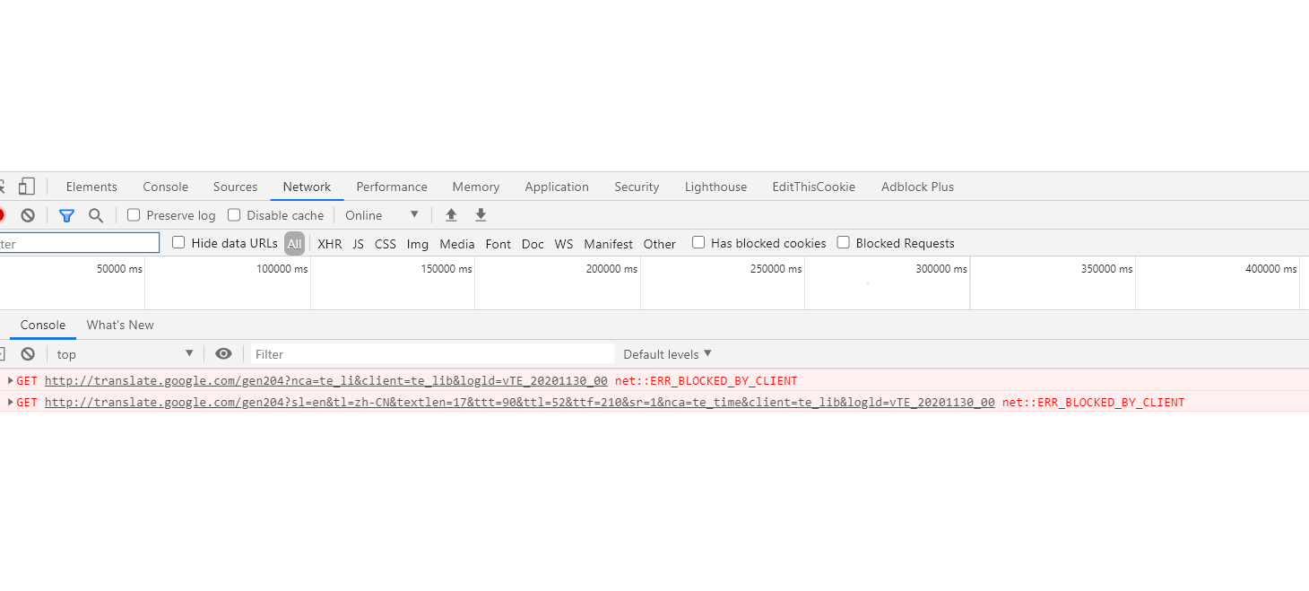Open the blocked gen204 translate.google.com request link
The width and height of the screenshot is (1309, 591).
(324, 380)
